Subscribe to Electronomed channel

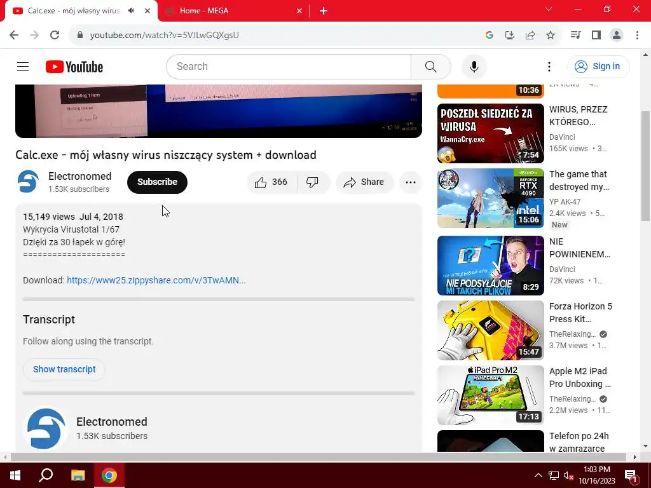158,182
